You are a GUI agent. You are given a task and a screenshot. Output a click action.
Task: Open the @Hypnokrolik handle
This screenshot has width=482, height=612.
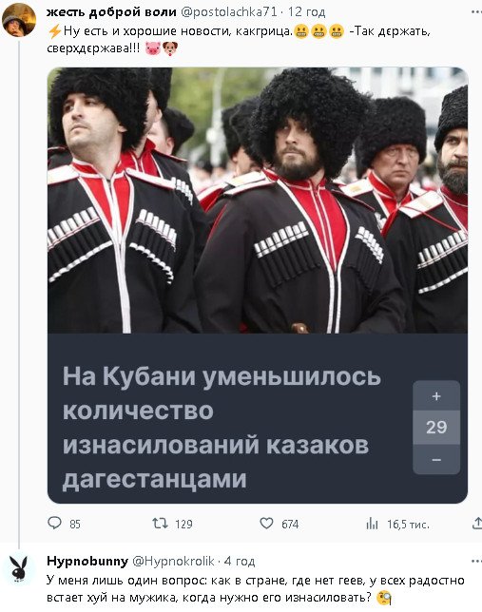173,562
